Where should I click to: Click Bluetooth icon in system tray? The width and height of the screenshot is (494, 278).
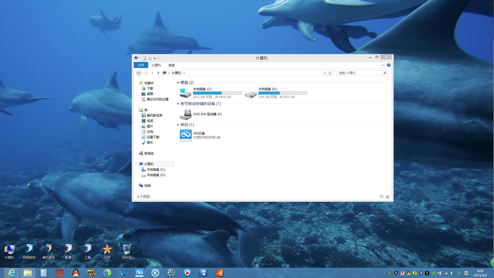pyautogui.click(x=421, y=273)
